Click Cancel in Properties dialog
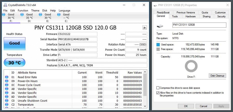This screenshot has height=112, width=233. point(203,106)
